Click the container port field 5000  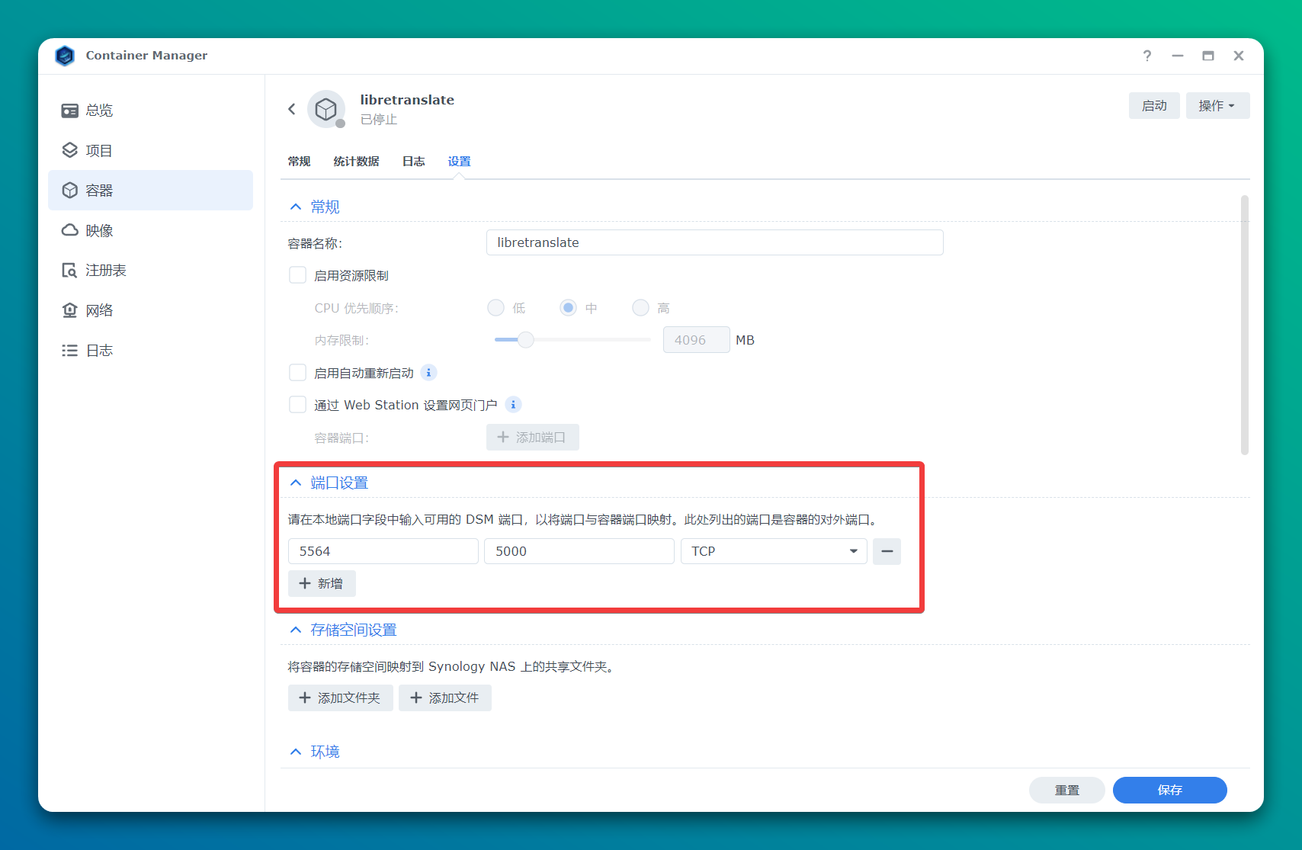[579, 551]
